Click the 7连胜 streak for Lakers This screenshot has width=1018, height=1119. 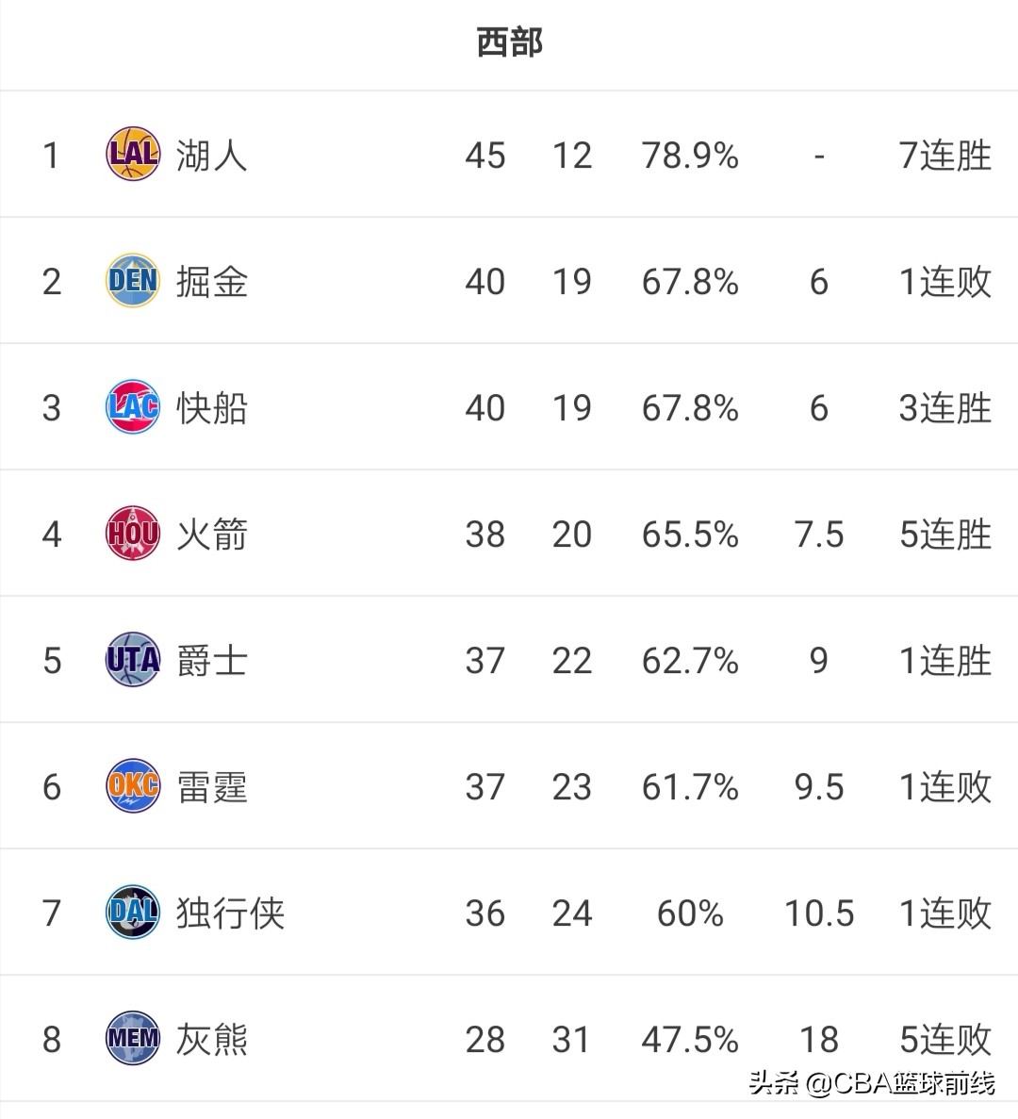pos(945,156)
